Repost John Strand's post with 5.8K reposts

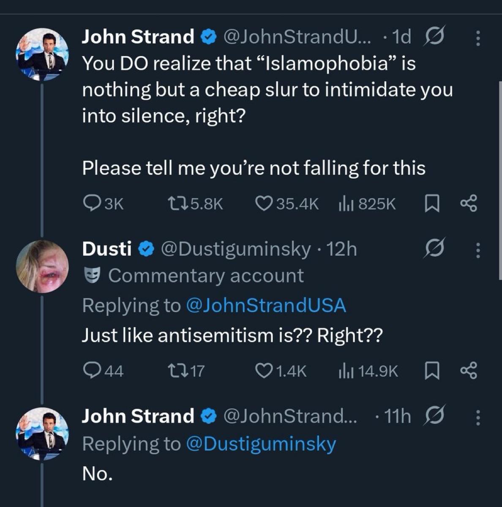coord(196,204)
